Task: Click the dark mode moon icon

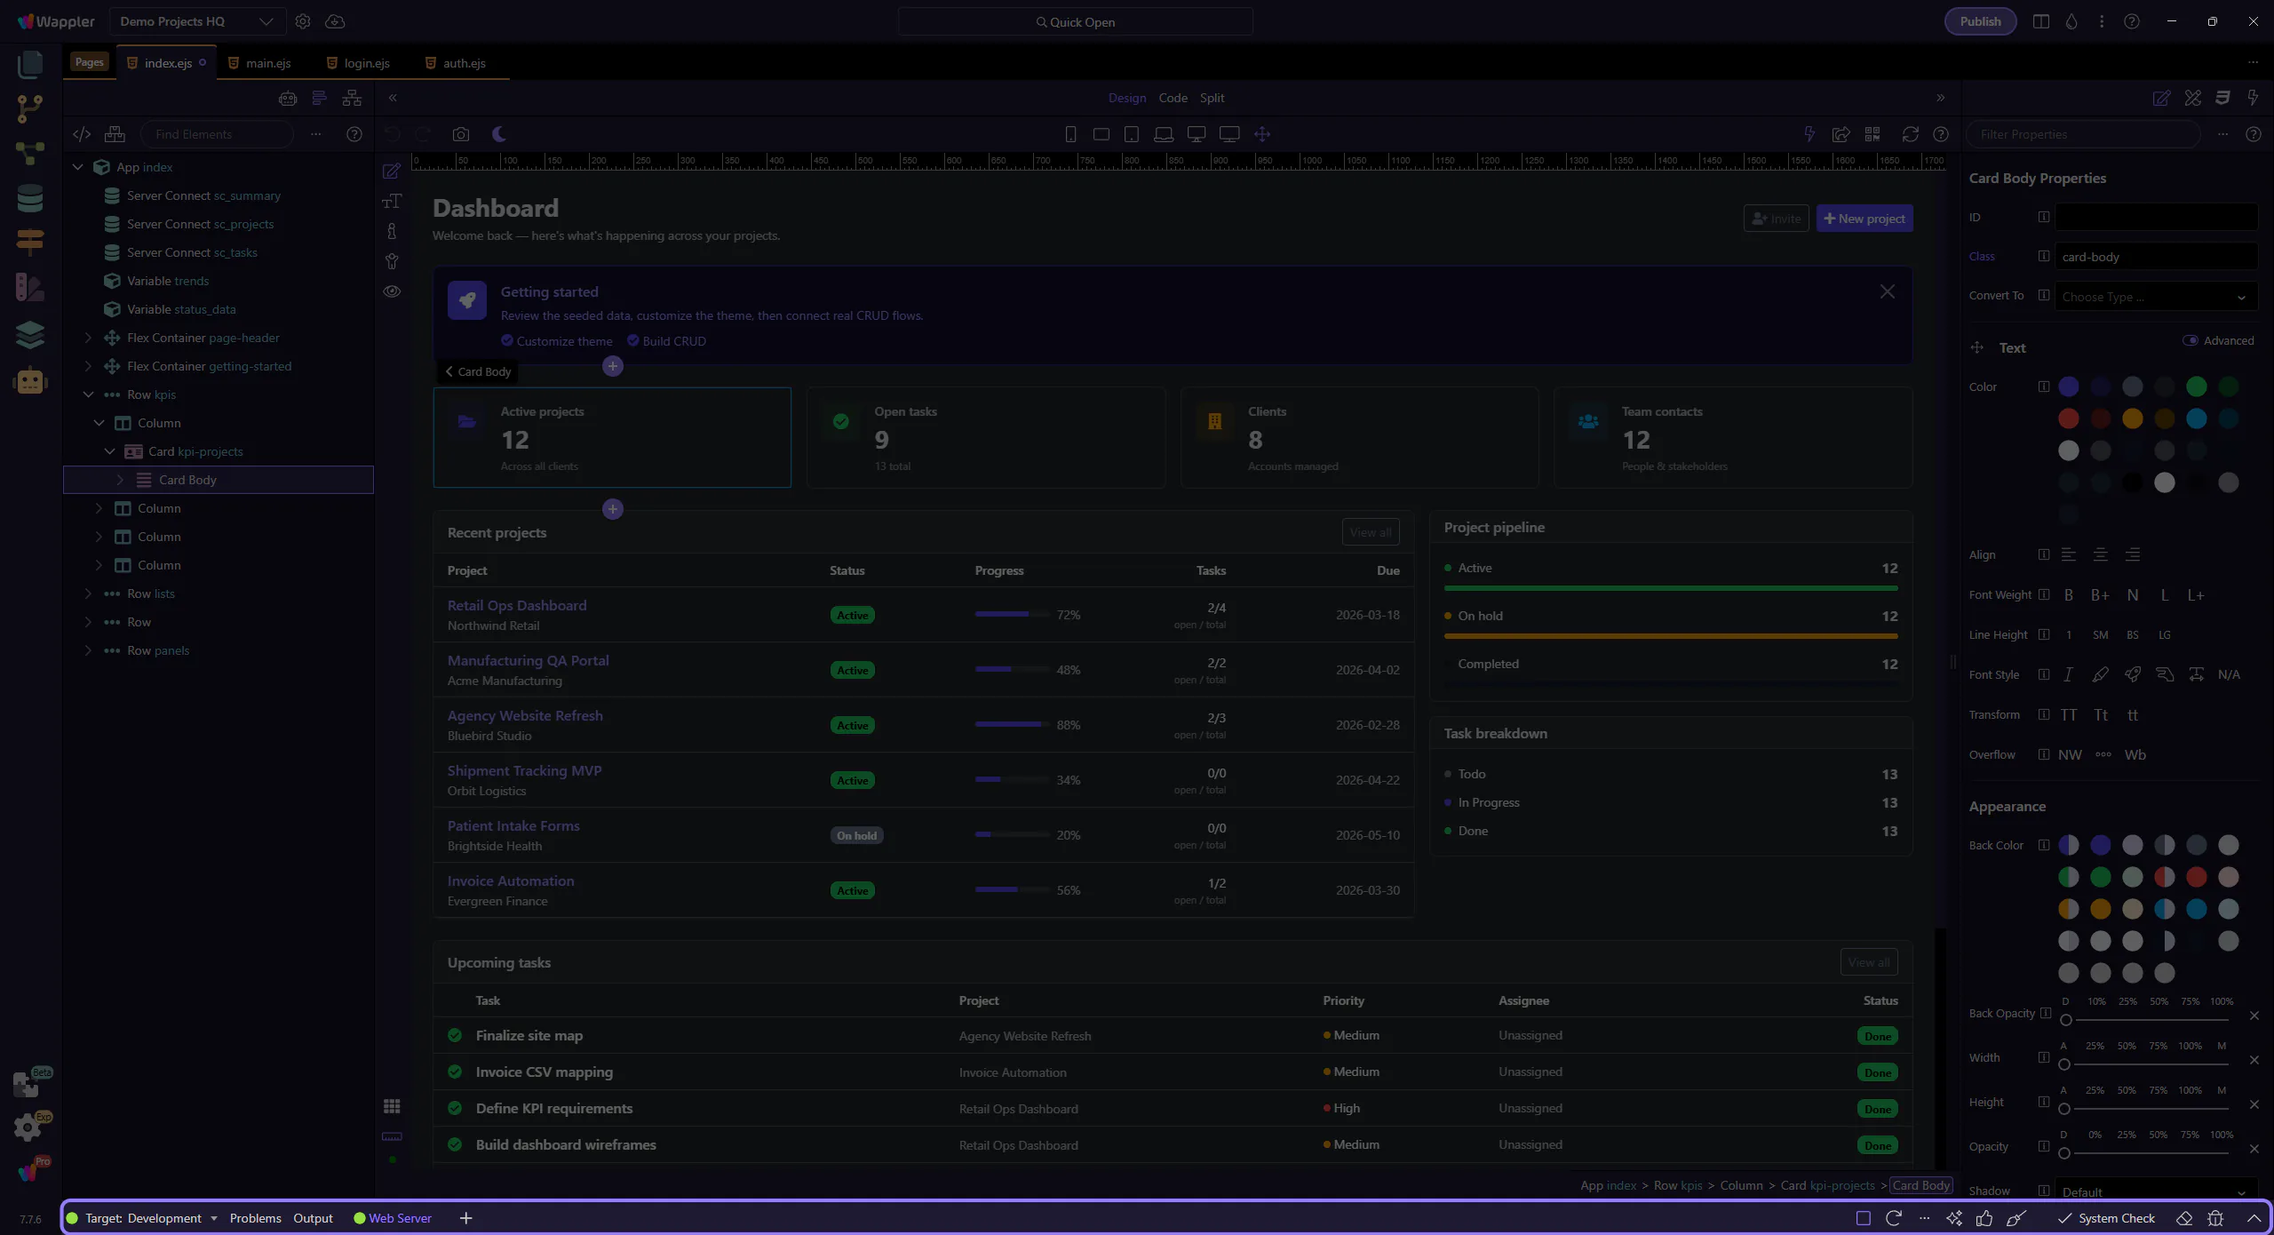Action: coord(499,134)
